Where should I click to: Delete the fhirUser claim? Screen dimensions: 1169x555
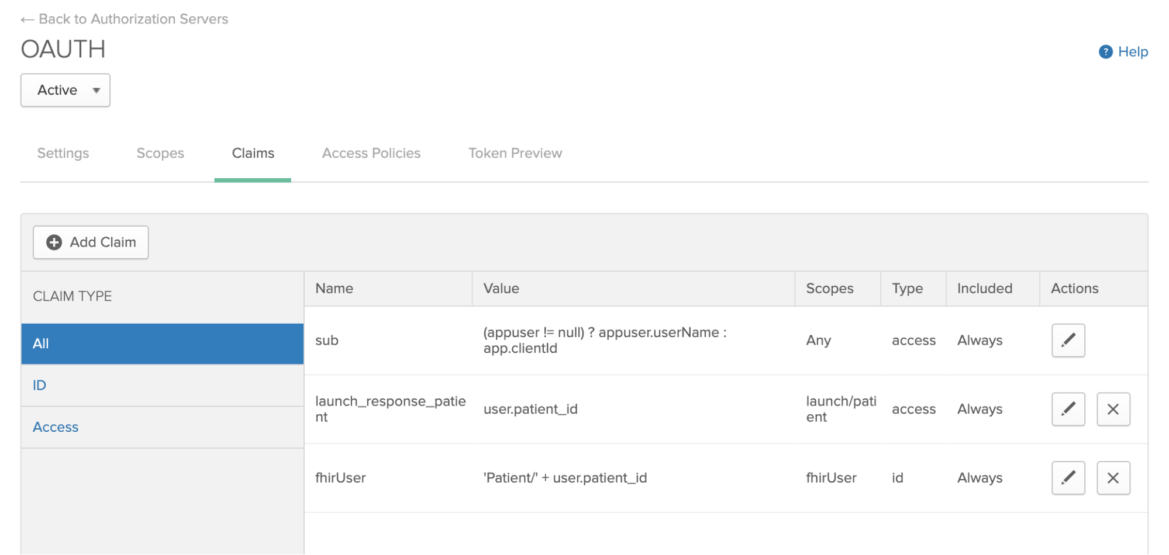point(1113,477)
